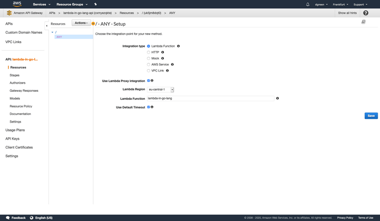Image resolution: width=380 pixels, height=221 pixels.
Task: Click the Feedback speech bubble icon
Action: click(8, 218)
